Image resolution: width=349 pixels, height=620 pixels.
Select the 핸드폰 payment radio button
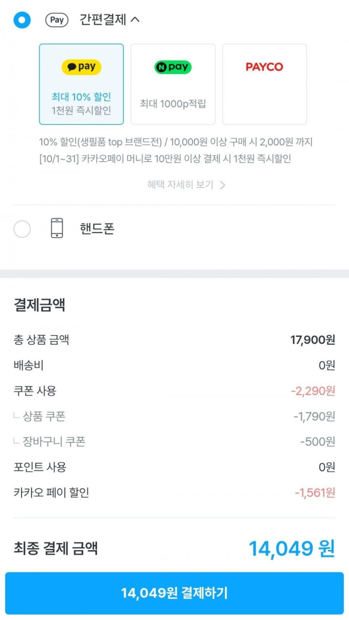click(22, 229)
